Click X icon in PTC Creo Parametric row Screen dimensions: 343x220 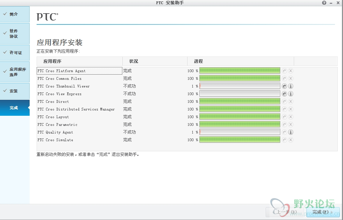290,124
